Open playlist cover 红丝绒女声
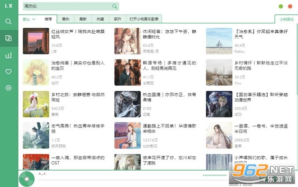 [36, 41]
